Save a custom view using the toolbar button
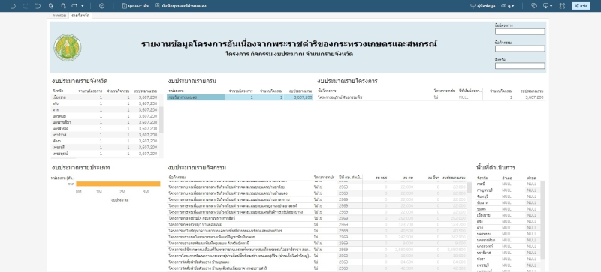The width and height of the screenshot is (601, 272). pyautogui.click(x=180, y=6)
